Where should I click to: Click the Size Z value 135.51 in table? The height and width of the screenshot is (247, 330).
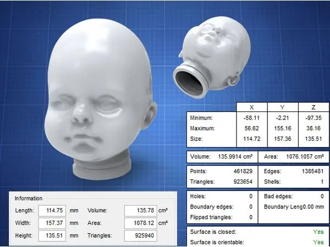313,139
